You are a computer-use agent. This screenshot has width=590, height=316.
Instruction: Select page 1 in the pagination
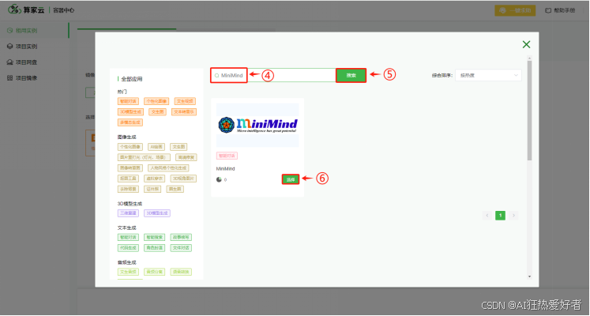click(x=500, y=216)
